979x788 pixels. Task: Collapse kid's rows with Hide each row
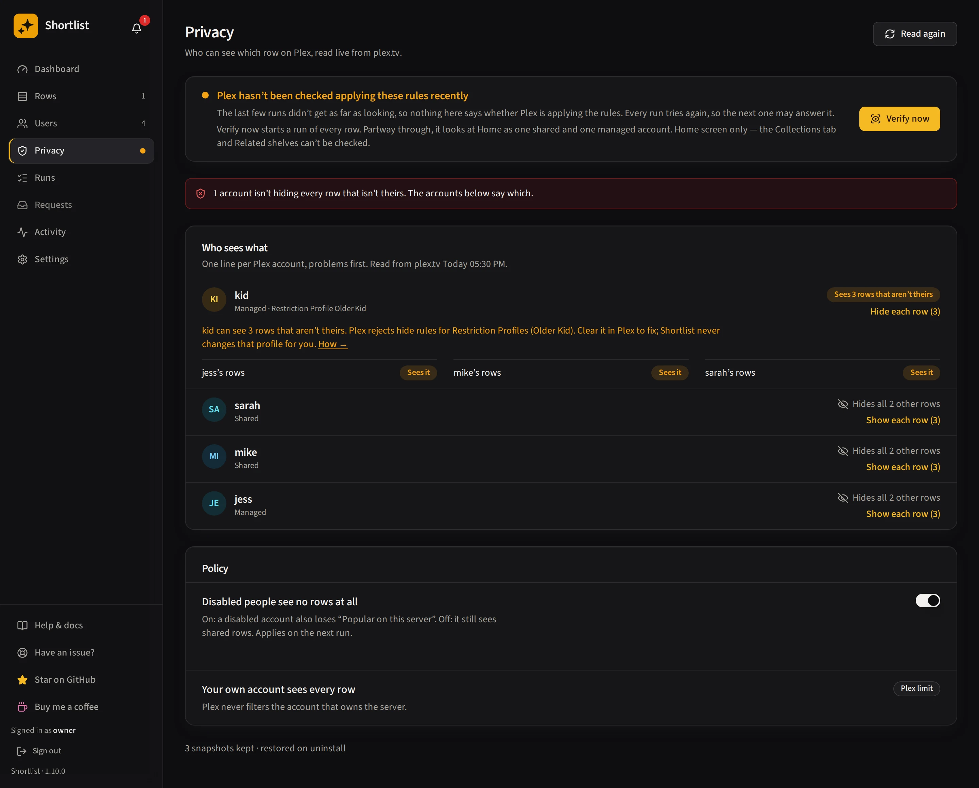tap(905, 311)
